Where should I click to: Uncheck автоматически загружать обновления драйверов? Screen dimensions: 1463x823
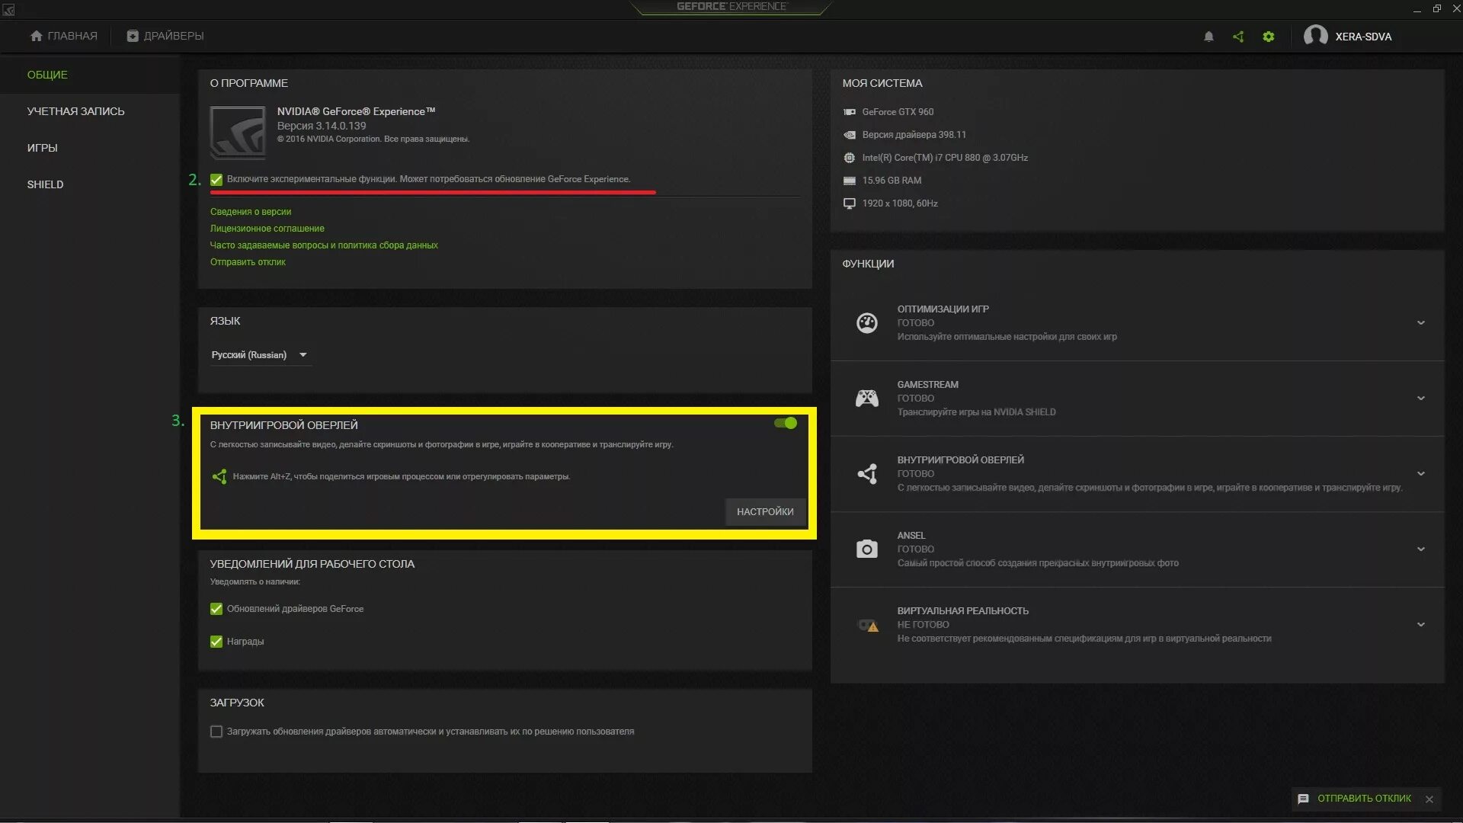[215, 731]
